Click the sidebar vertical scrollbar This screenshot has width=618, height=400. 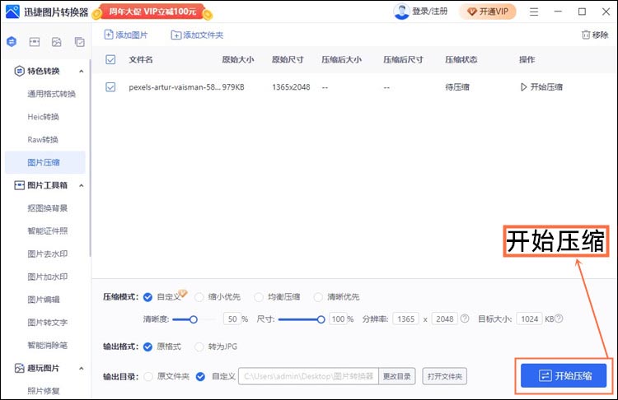point(90,157)
